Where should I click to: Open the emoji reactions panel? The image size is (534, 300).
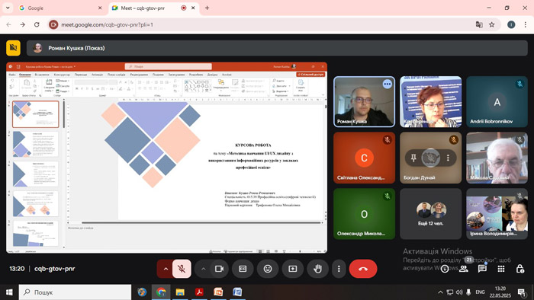[268, 269]
